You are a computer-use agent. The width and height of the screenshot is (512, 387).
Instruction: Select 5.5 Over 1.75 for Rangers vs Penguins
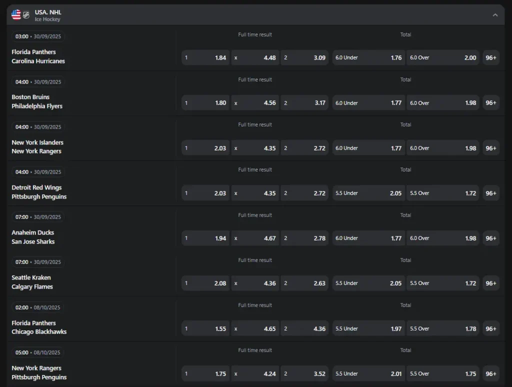(x=442, y=373)
